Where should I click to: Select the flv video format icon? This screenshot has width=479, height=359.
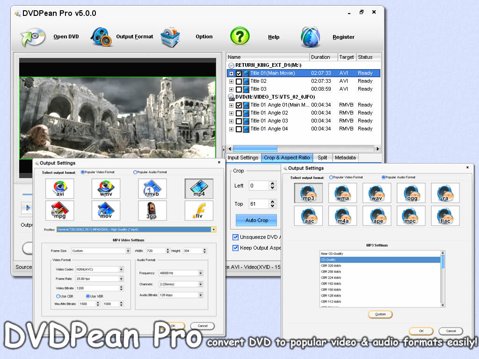tap(199, 210)
